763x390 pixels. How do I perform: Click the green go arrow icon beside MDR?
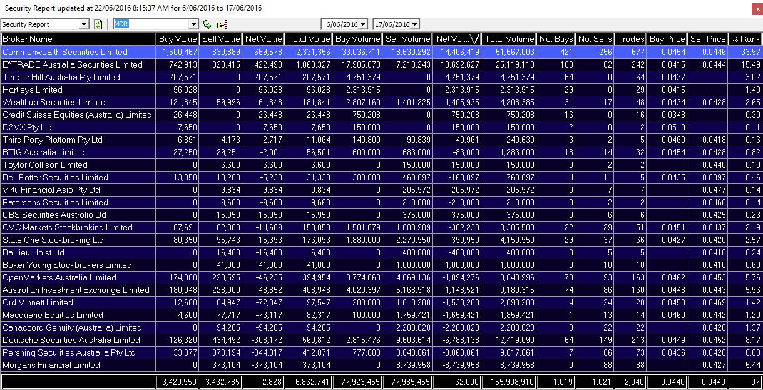pyautogui.click(x=208, y=24)
